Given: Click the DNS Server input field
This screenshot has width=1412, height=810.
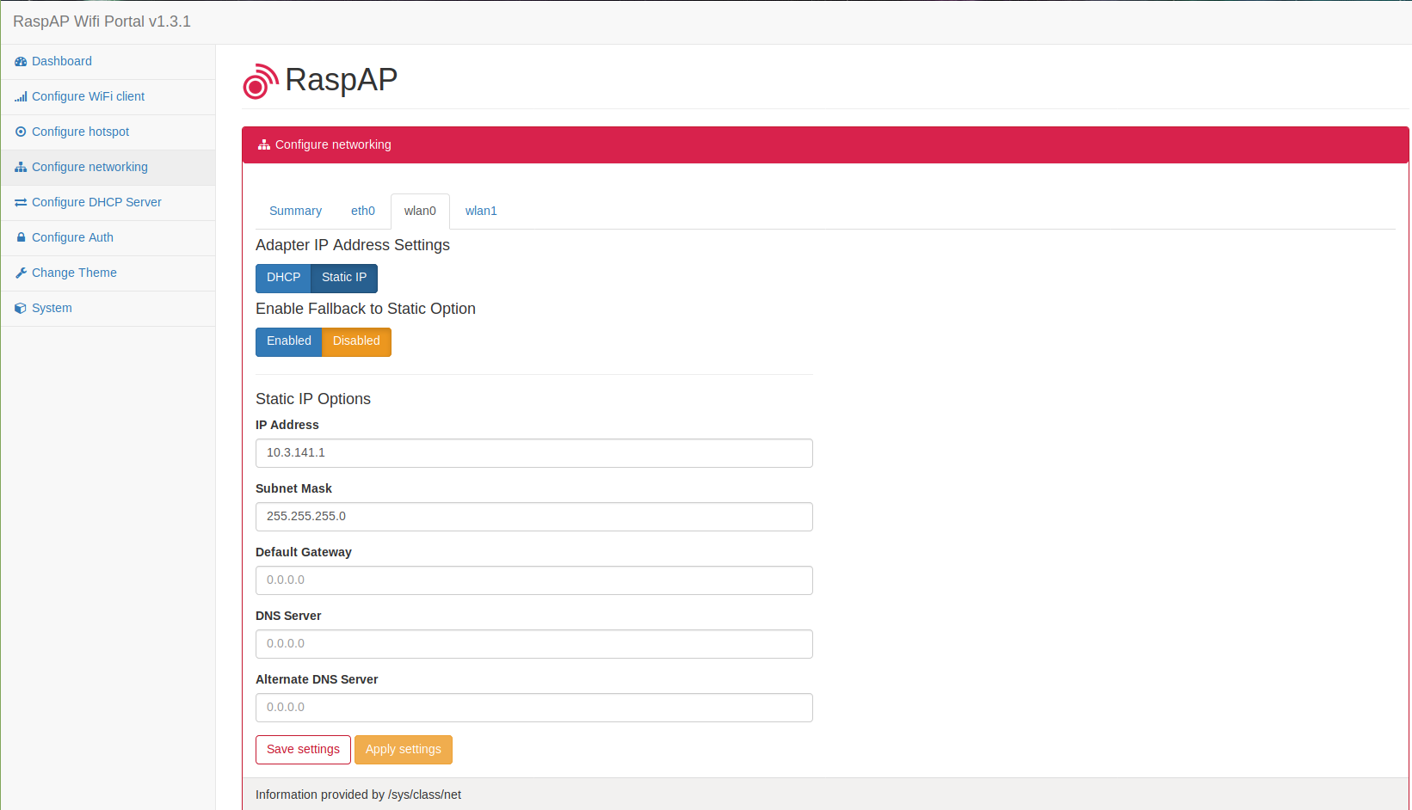Looking at the screenshot, I should pos(533,644).
